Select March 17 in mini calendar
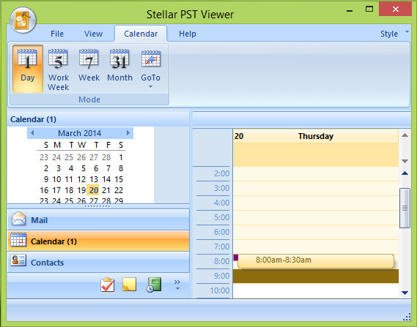This screenshot has width=417, height=327. [x=56, y=190]
